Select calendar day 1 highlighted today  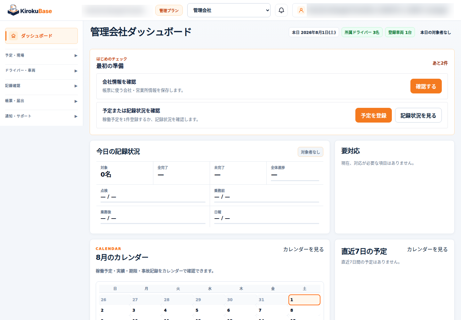tap(304, 300)
